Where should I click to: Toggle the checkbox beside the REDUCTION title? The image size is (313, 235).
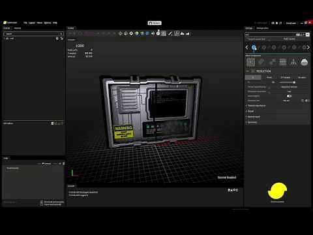click(x=253, y=71)
